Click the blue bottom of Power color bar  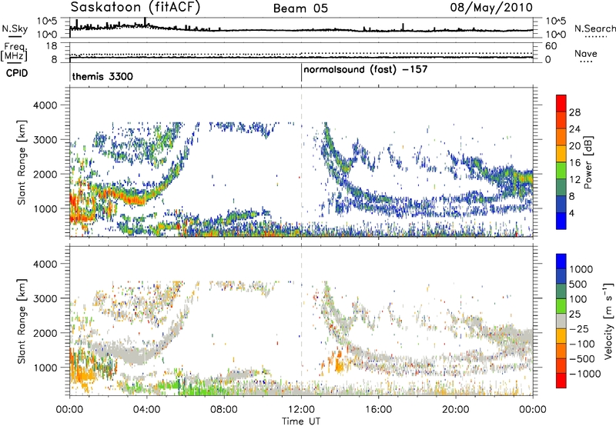click(x=561, y=221)
